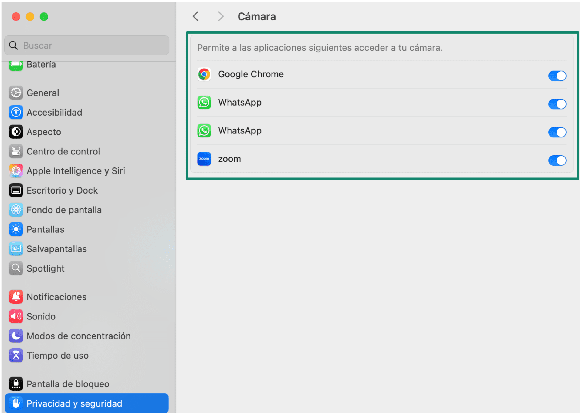The image size is (582, 415).
Task: Turn off zoom camera access toggle
Action: (557, 160)
